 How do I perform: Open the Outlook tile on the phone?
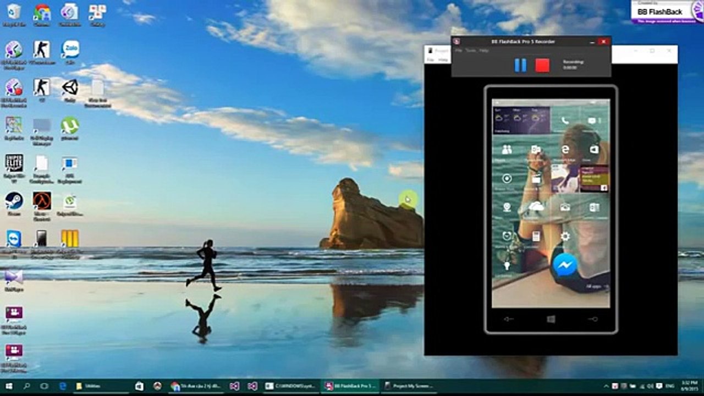point(536,150)
